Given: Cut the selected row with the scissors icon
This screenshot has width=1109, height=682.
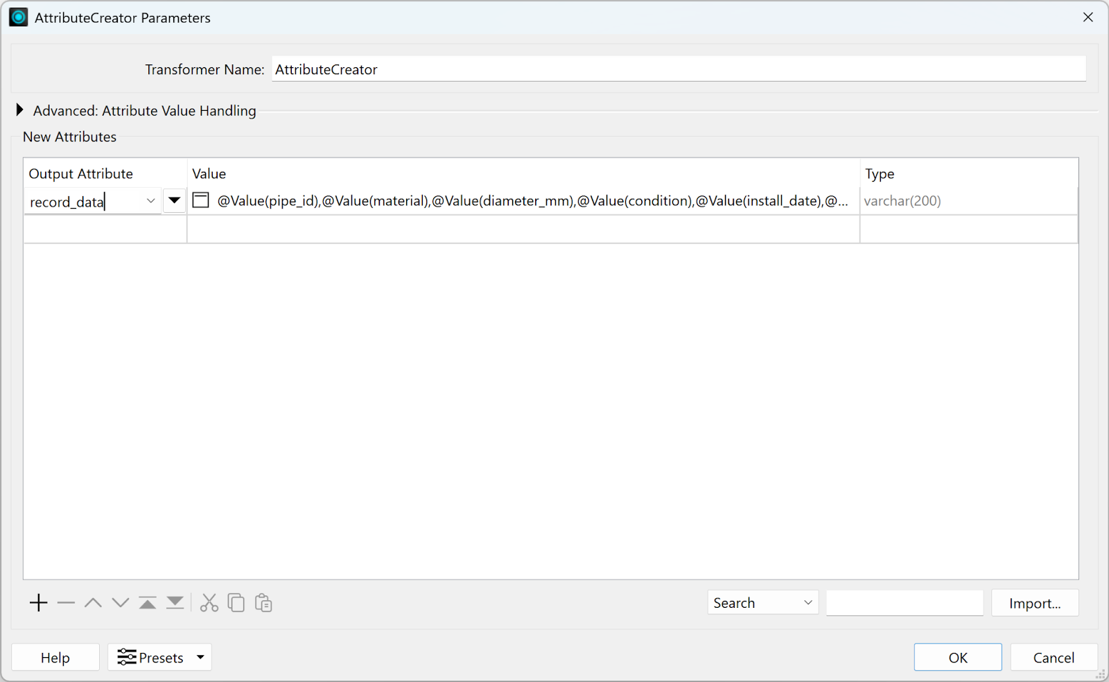Looking at the screenshot, I should click(x=209, y=602).
